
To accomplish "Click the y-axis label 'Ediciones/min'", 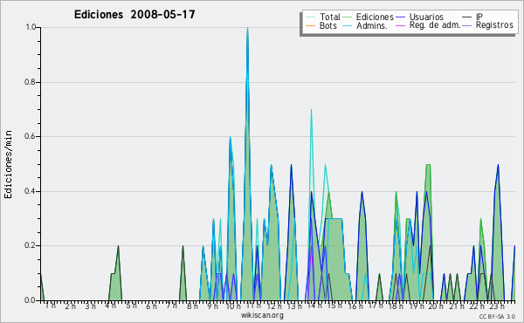I will (8, 164).
